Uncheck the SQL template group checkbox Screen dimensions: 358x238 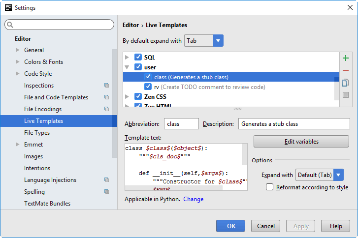138,58
